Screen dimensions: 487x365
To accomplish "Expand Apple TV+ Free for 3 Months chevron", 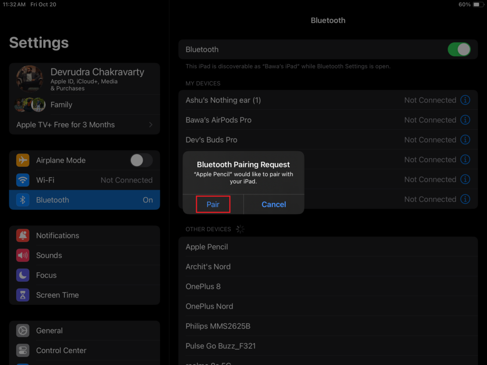I will point(150,125).
